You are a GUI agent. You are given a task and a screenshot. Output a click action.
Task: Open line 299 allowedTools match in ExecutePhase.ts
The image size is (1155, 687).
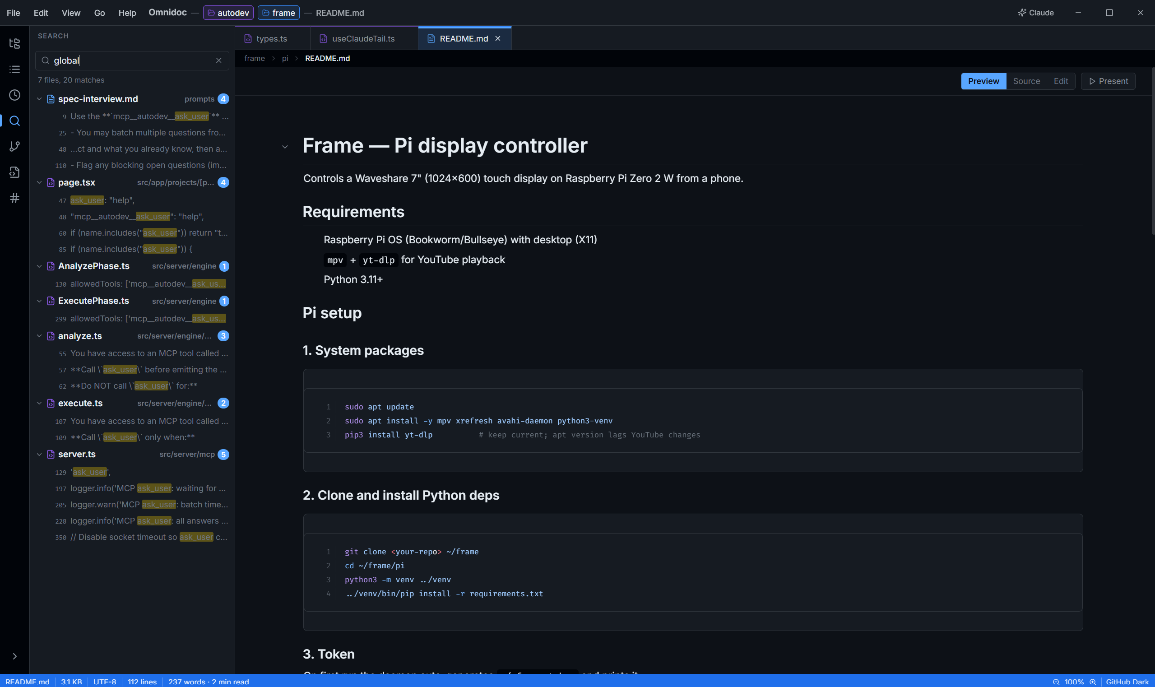[x=132, y=319]
